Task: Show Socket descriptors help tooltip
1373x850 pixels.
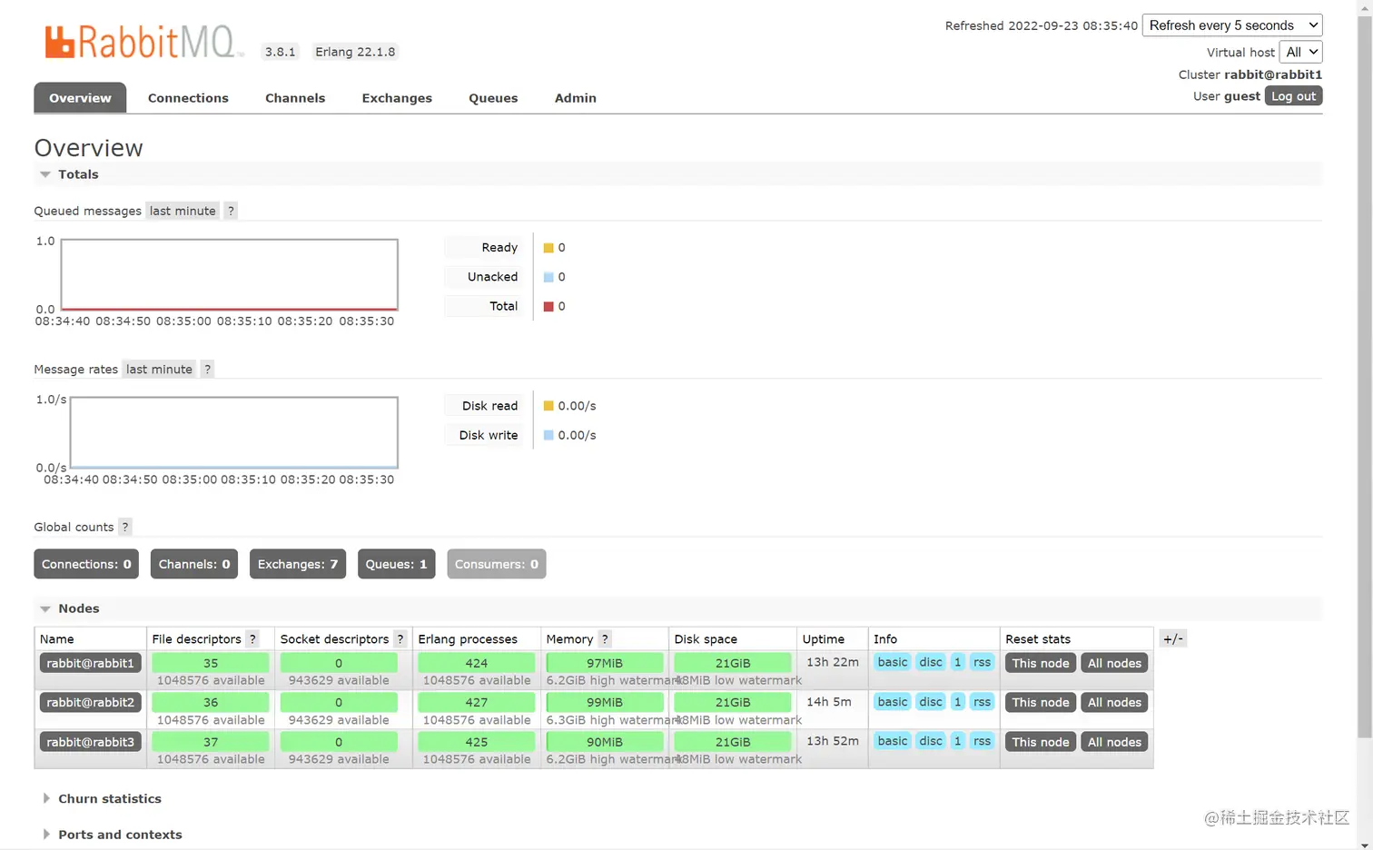Action: click(x=400, y=639)
